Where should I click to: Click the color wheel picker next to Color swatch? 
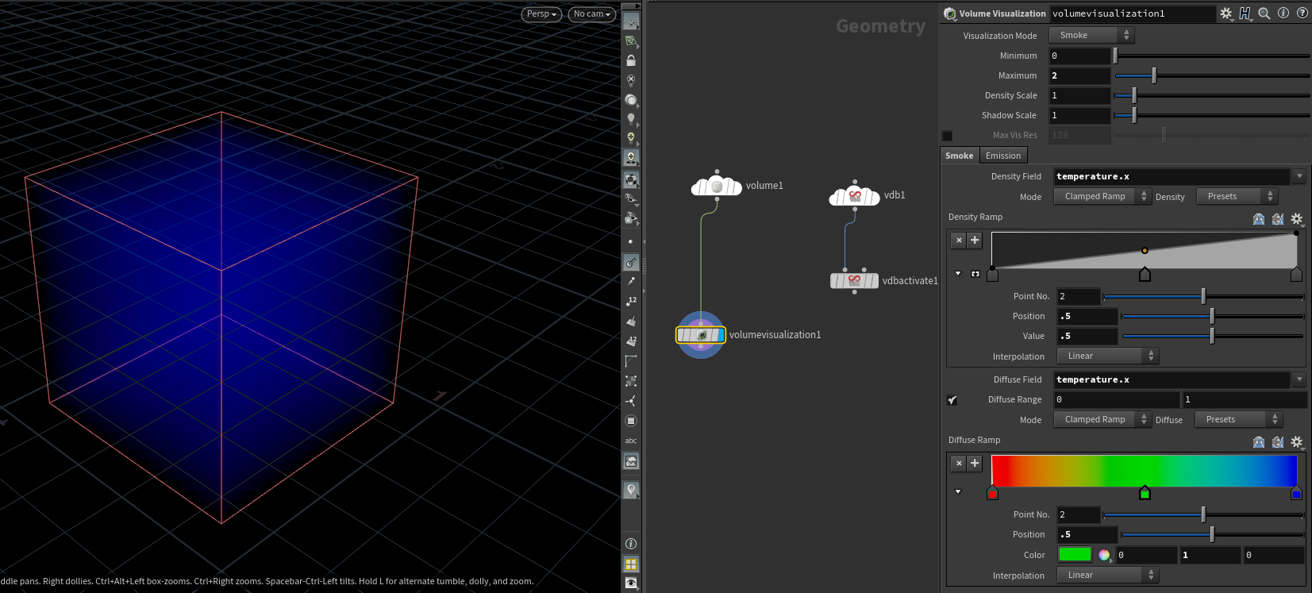click(x=1104, y=555)
